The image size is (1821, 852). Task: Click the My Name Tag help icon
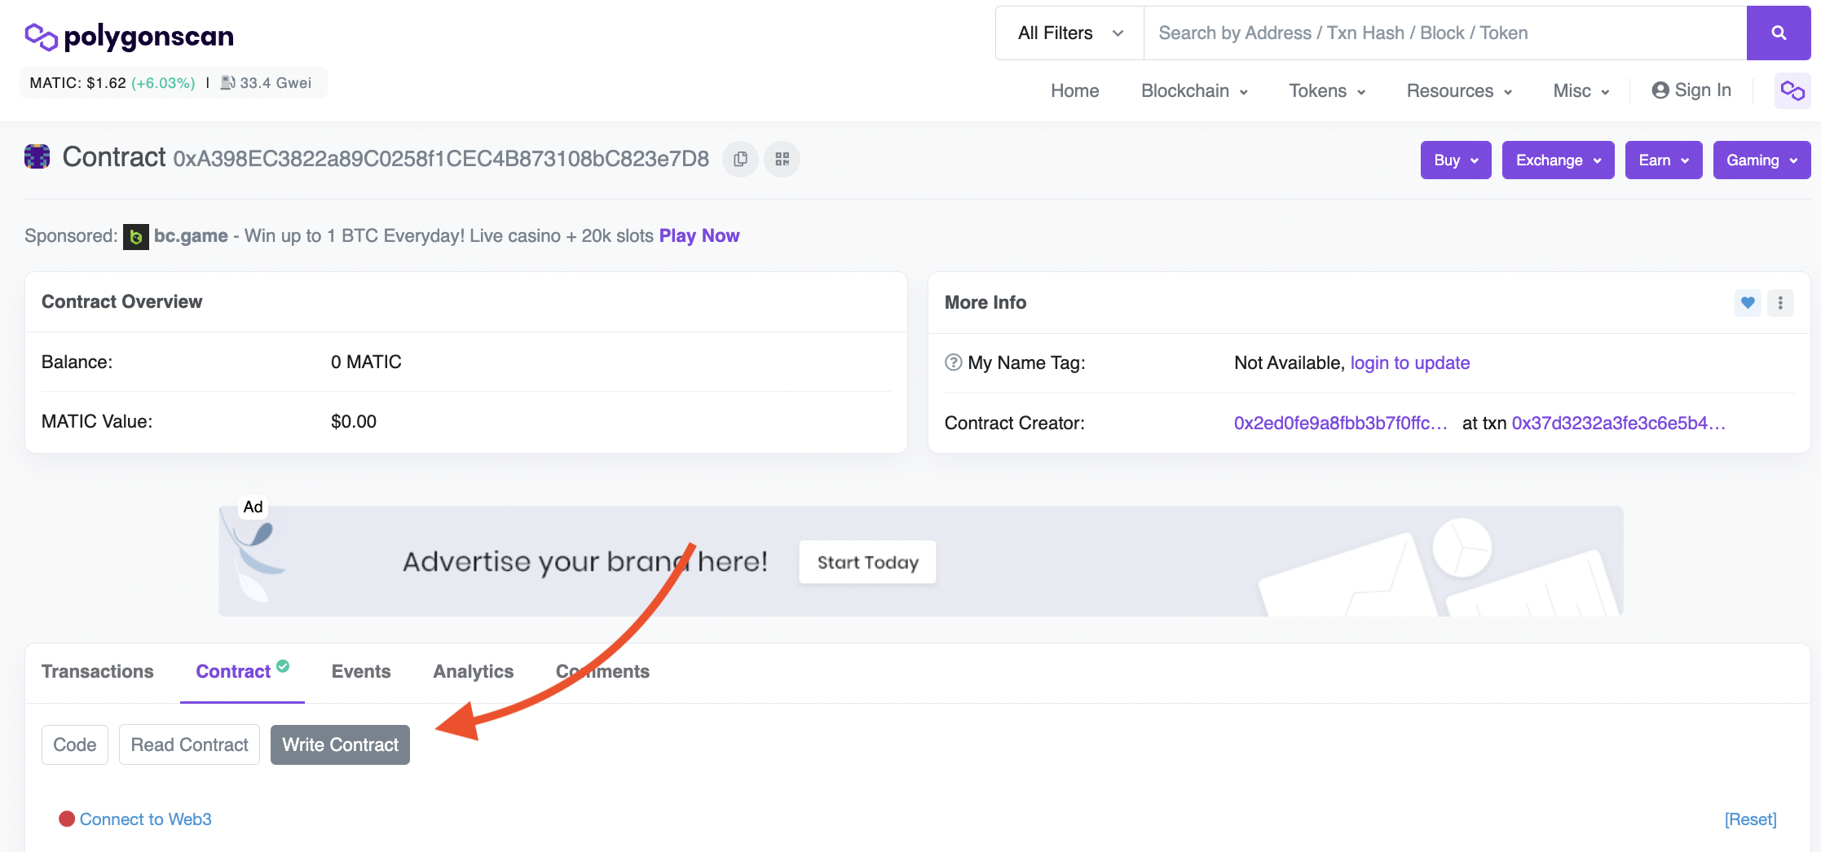[x=953, y=362]
